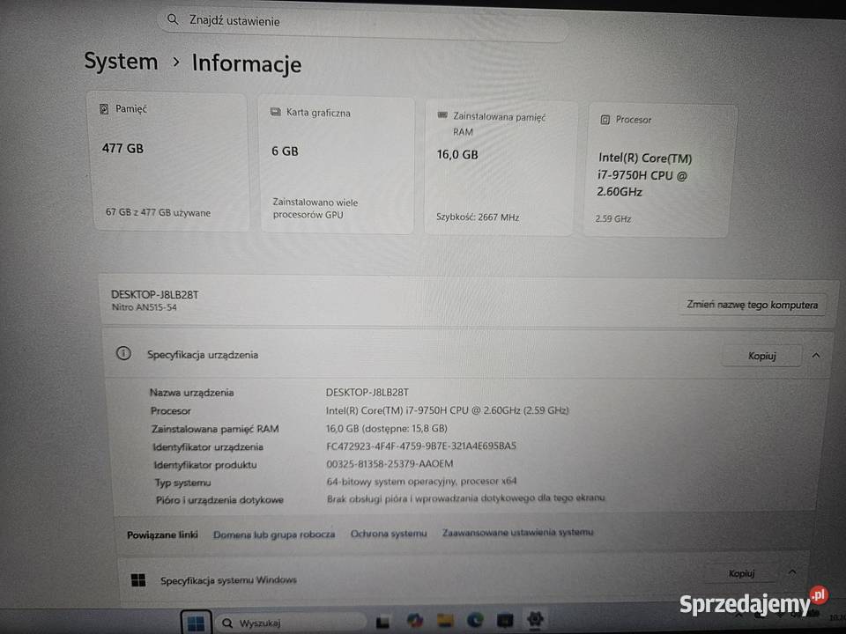846x634 pixels.
Task: Collapse the Specyfikacja urządzenia section
Action: (816, 356)
